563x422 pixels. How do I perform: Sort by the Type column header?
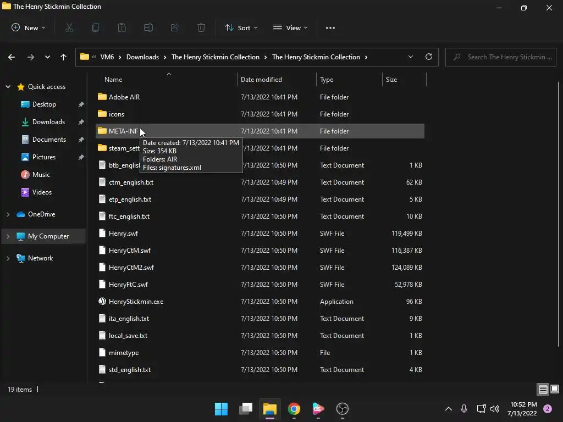327,80
